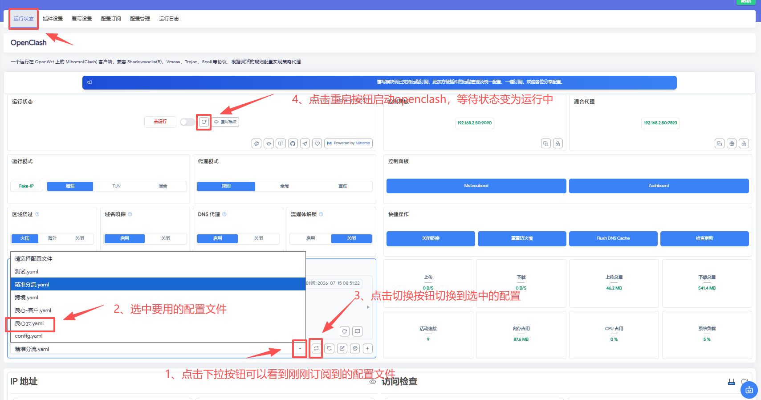Click the 未运行 status badge

click(160, 122)
